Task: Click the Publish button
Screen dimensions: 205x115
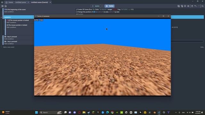Action: coord(110,6)
